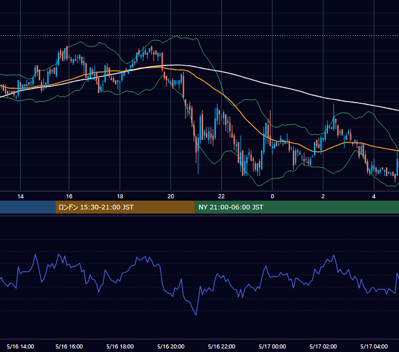399x352 pixels.
Task: Click the '20' hour label on price chart axis
Action: (171, 197)
